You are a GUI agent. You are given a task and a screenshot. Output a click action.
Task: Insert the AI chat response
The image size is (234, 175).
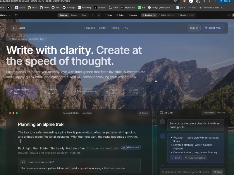coord(175,158)
